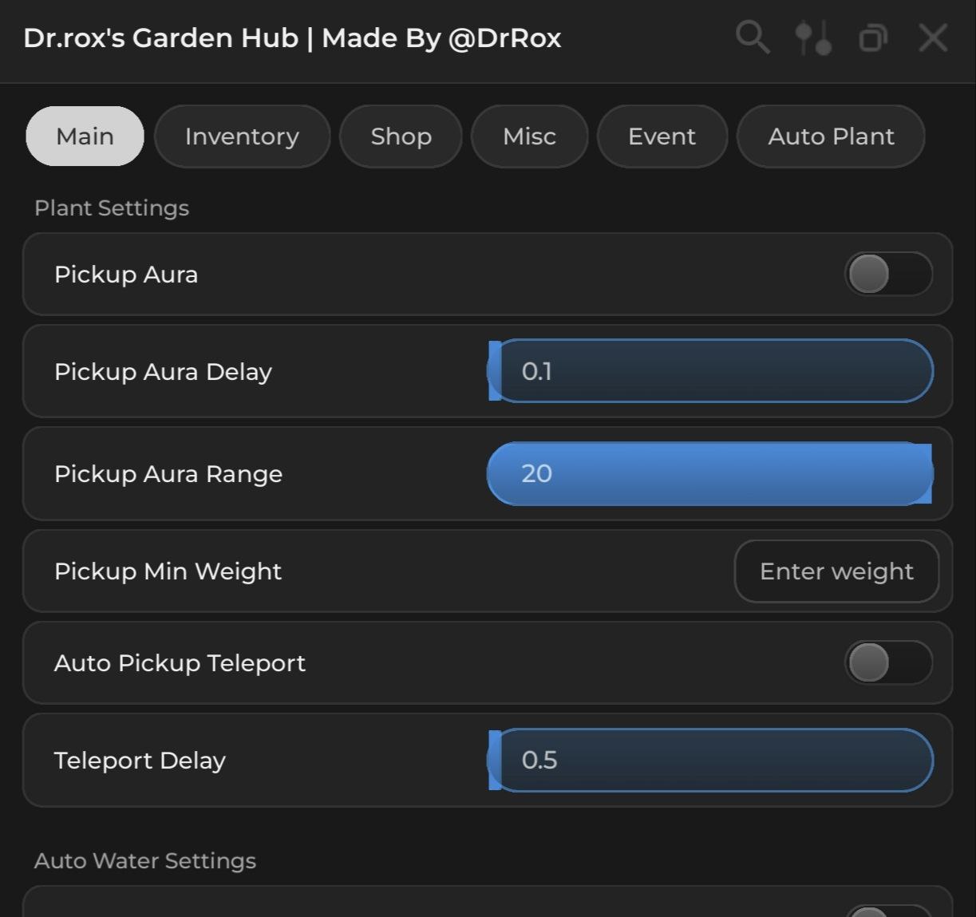The height and width of the screenshot is (917, 976).
Task: Click the Pickup Aura Delay slider
Action: pos(710,371)
